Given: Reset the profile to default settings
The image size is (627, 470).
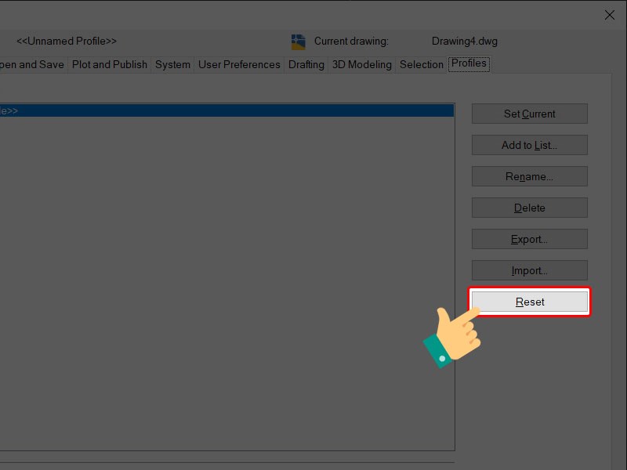Looking at the screenshot, I should 529,302.
